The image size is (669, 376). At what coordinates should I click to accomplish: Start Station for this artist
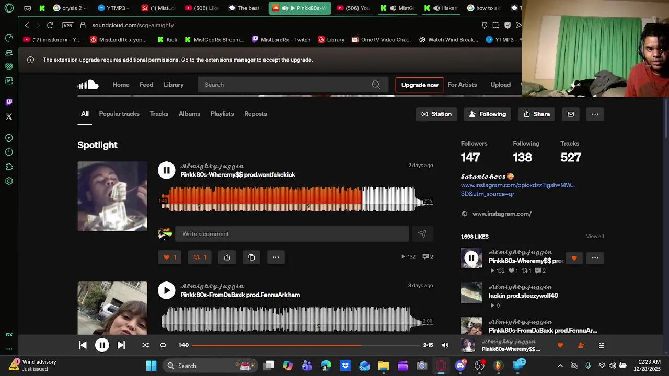point(436,114)
